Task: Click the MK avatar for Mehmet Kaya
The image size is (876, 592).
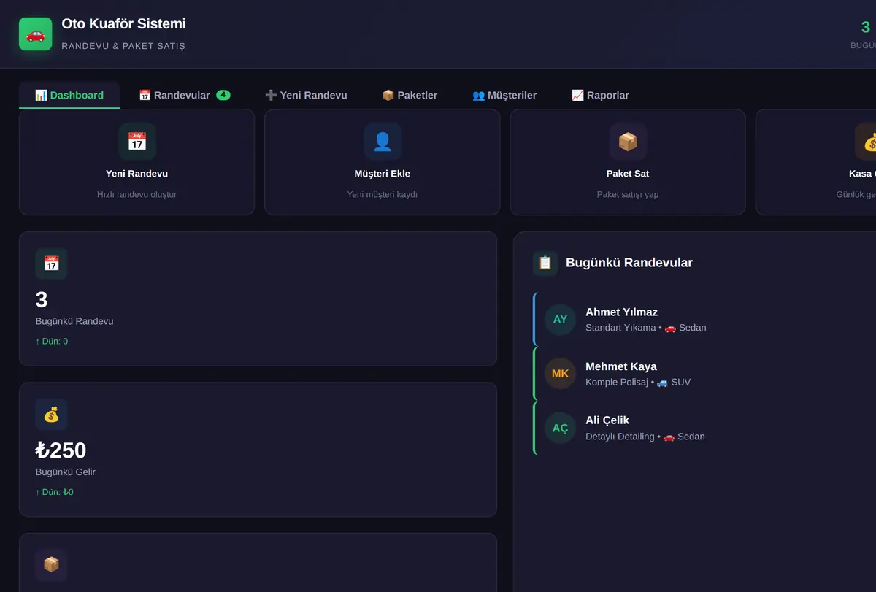Action: click(x=560, y=374)
